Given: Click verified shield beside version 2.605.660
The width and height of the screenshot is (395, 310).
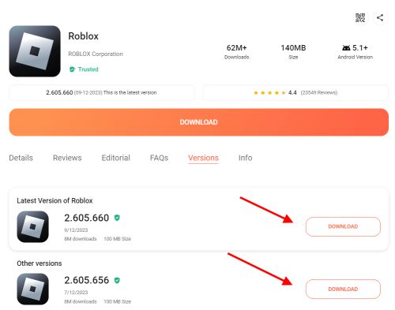Looking at the screenshot, I should 117,218.
